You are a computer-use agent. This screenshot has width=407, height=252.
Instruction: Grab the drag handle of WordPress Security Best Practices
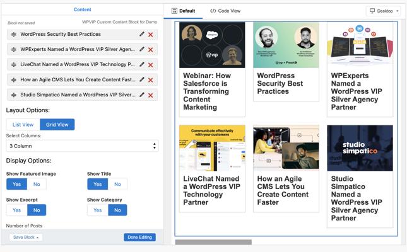[x=14, y=34]
